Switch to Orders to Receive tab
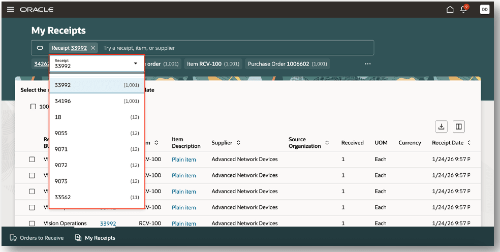Screen dimensions: 500x252 point(37,238)
